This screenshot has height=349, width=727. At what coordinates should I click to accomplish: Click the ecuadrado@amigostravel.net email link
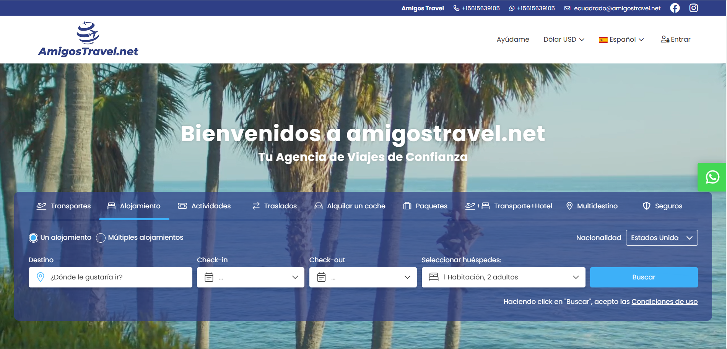pyautogui.click(x=617, y=8)
